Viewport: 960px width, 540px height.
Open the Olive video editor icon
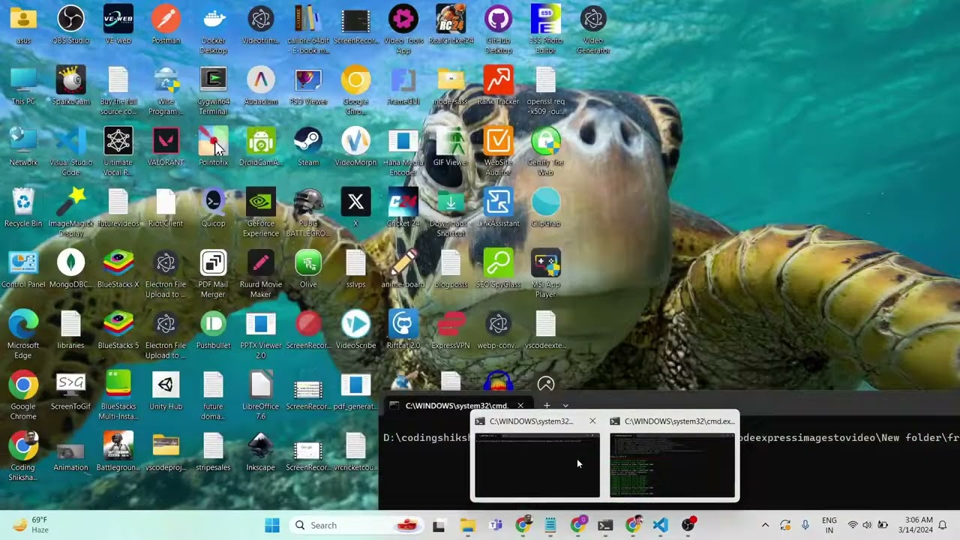click(308, 268)
